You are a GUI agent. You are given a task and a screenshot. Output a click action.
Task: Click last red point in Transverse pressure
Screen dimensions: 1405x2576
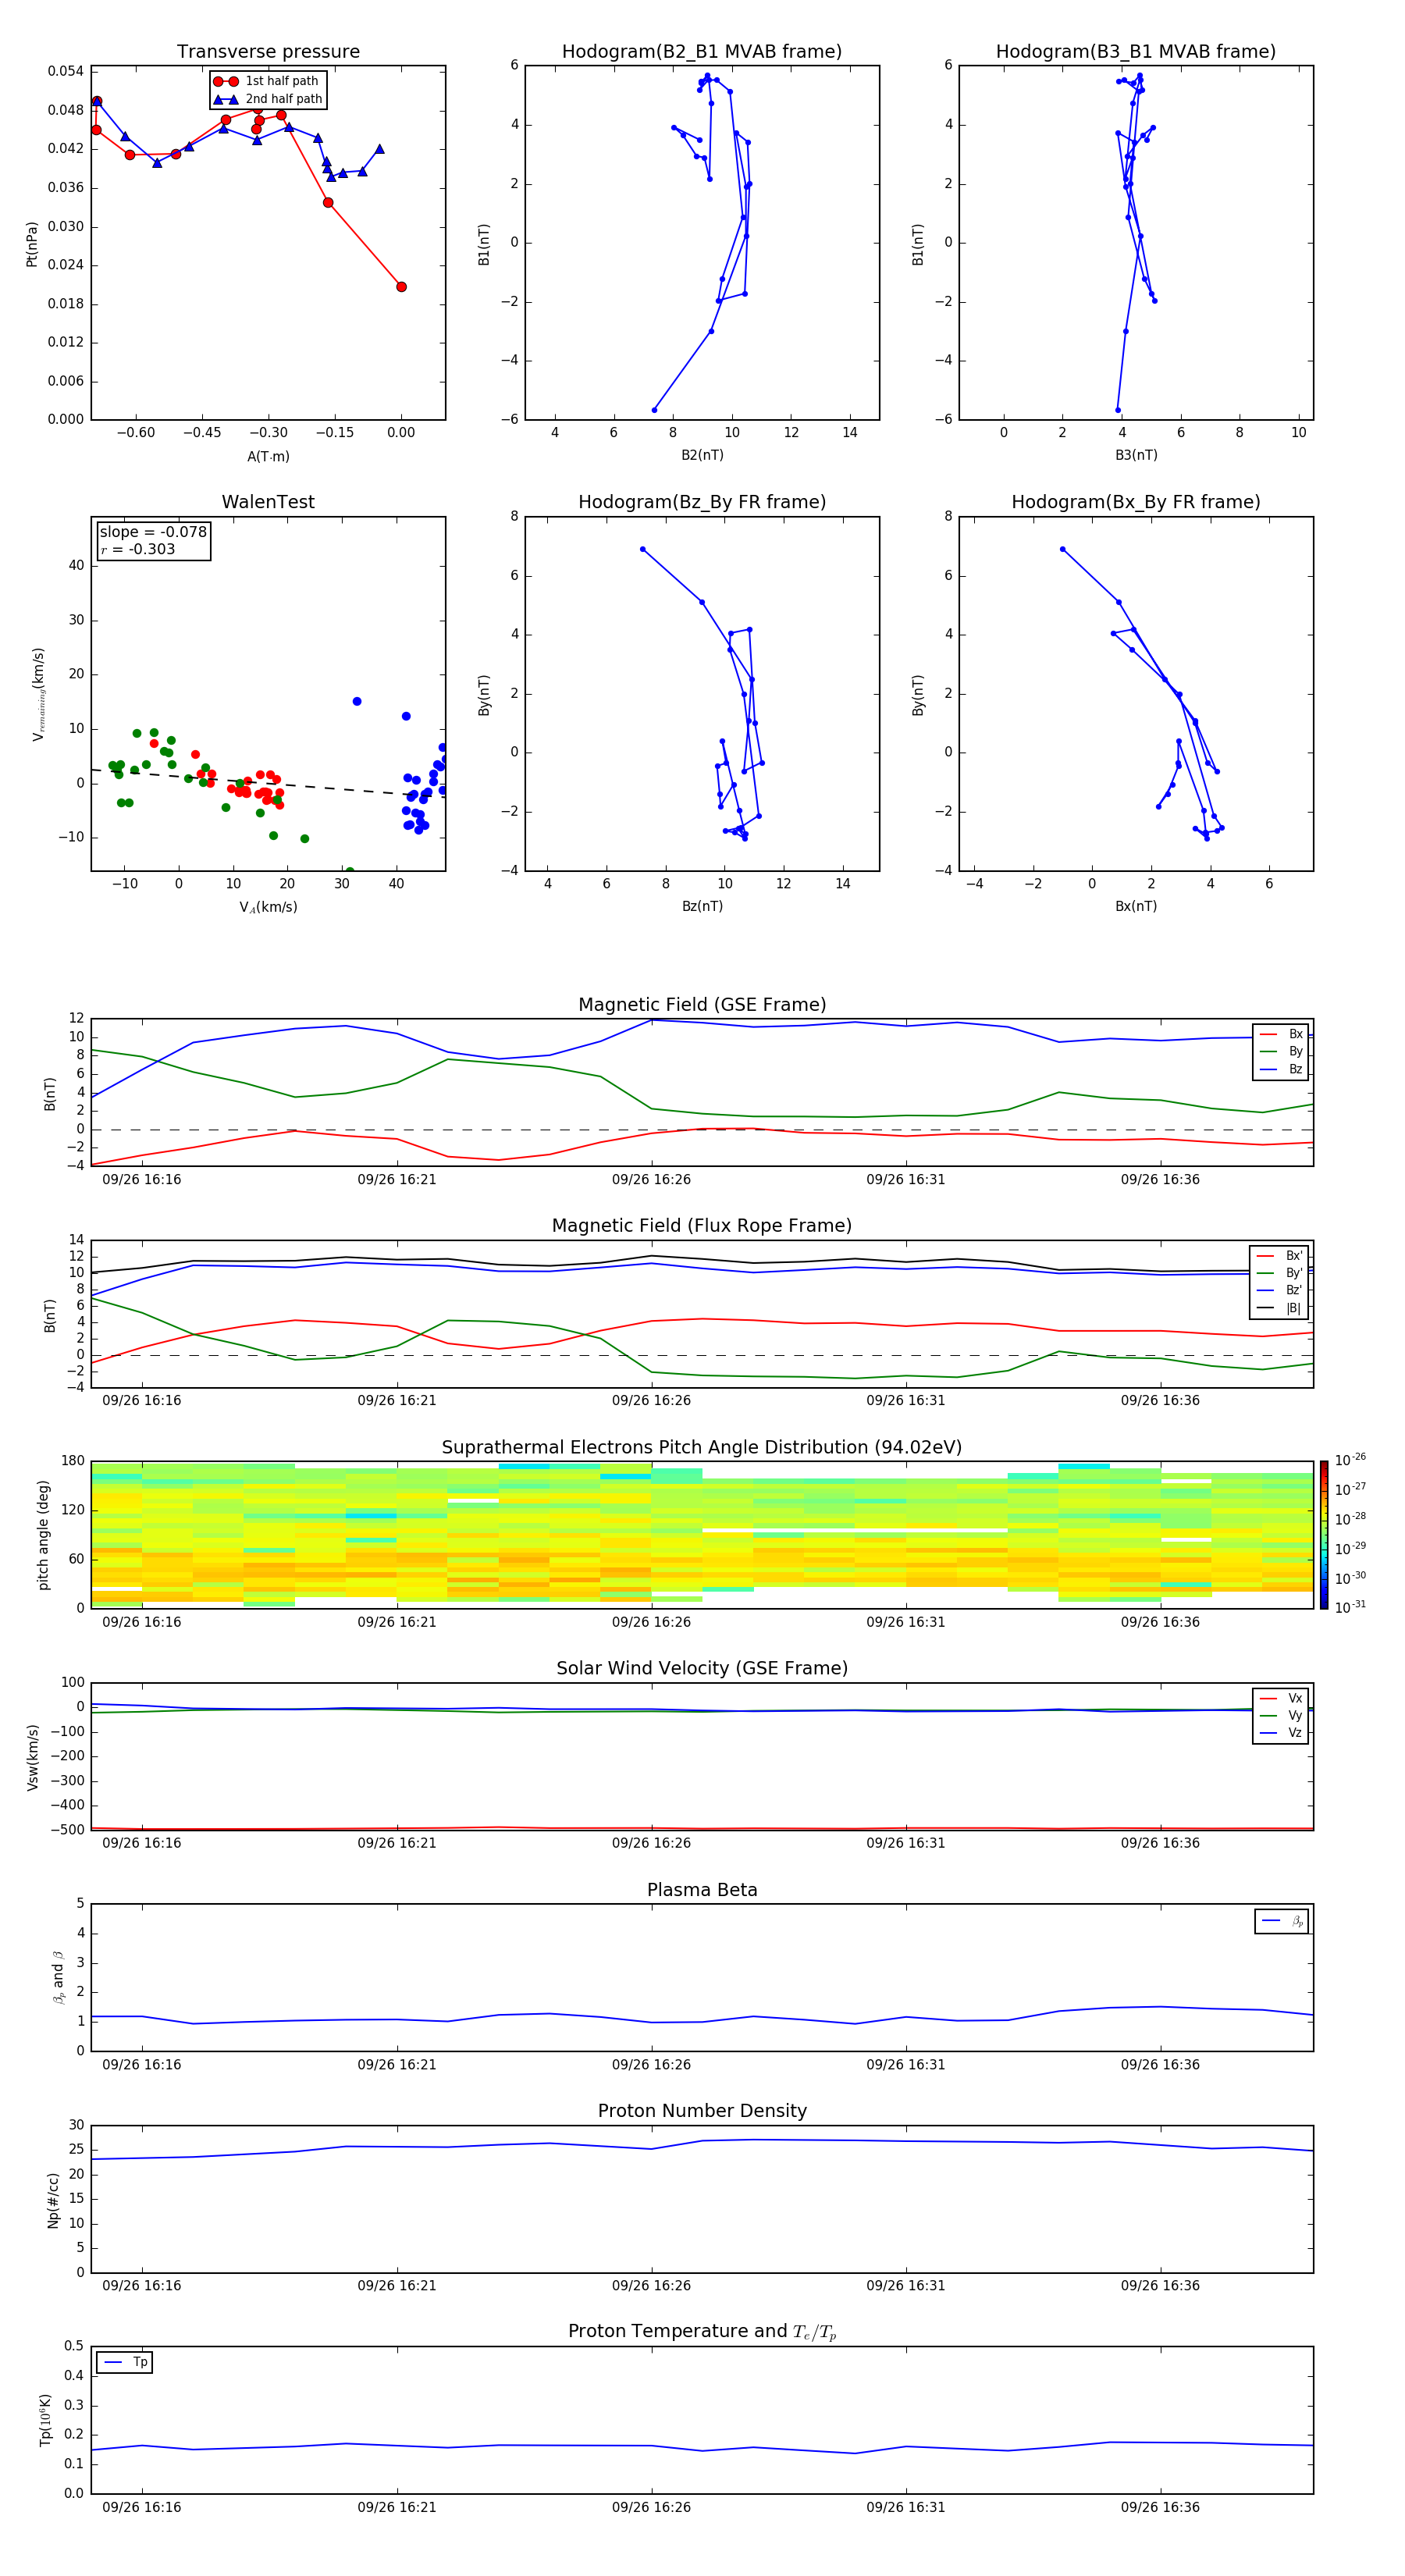[x=401, y=287]
